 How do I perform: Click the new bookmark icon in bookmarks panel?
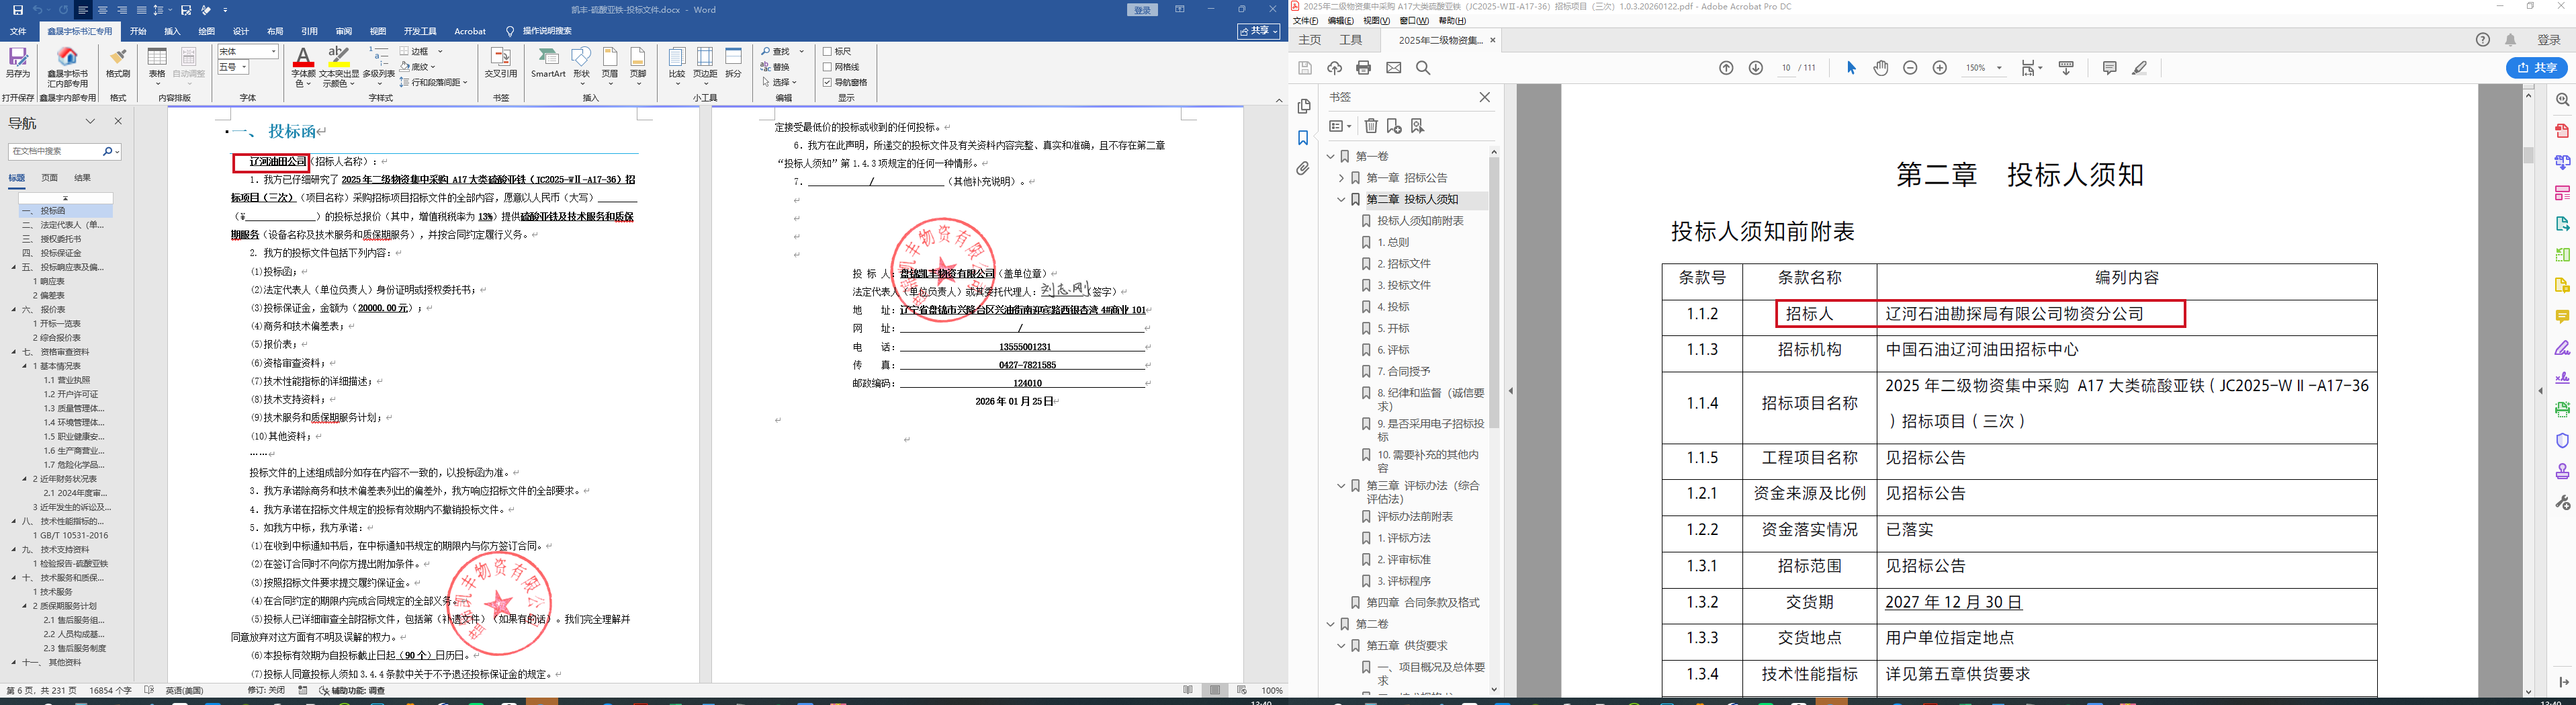(x=1394, y=126)
